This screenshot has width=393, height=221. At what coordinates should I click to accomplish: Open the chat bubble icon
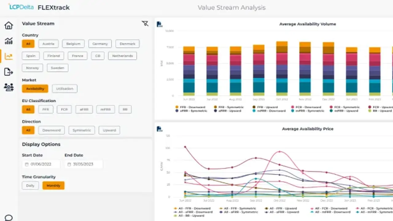9,218
